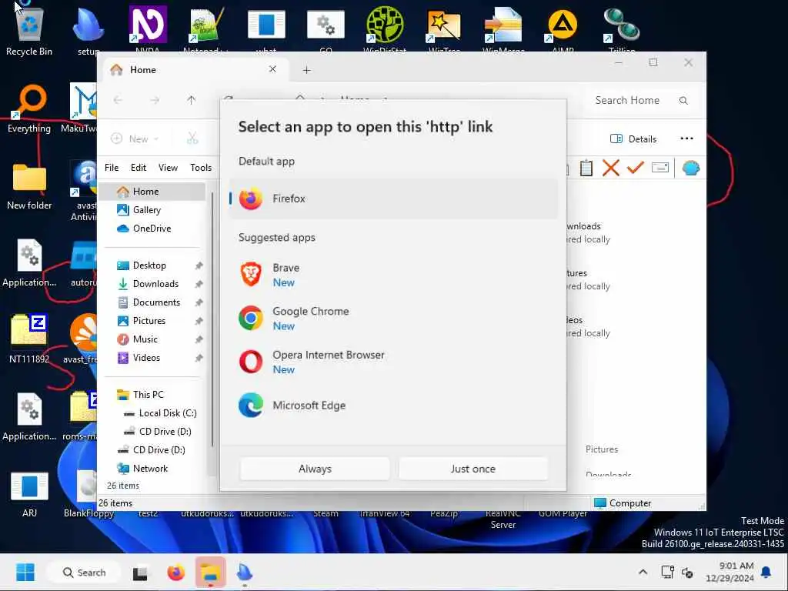The image size is (788, 591).
Task: Open the Windows Start menu
Action: click(x=25, y=573)
